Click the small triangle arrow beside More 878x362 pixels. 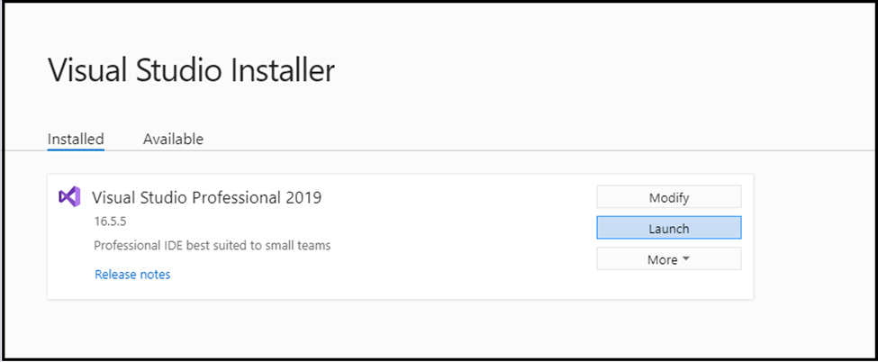[686, 260]
